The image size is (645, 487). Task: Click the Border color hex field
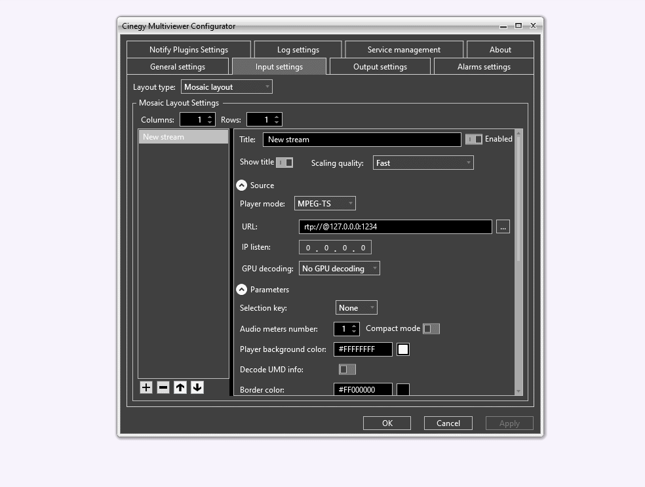click(x=363, y=389)
